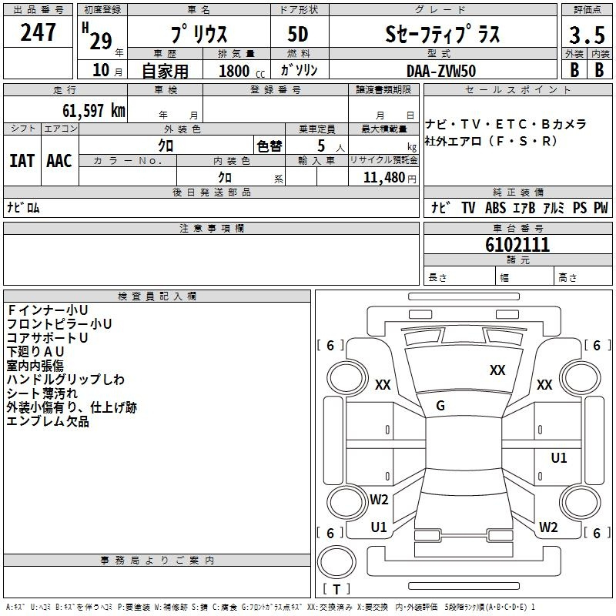Viewport: 616px width, 616px height.
Task: Click note 外装小傷有り、仕上げ跡
Action: click(72, 407)
